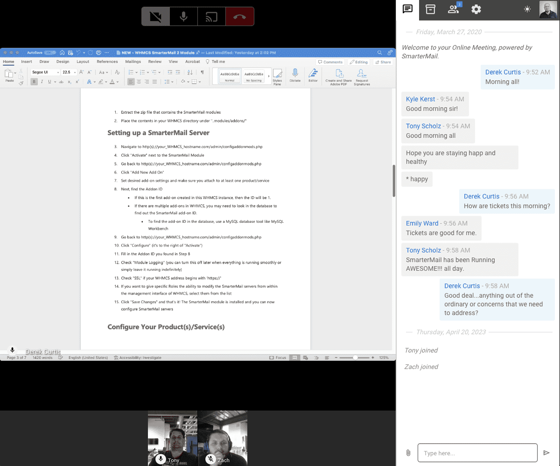Toggle bold formatting
The height and width of the screenshot is (466, 560).
coord(34,81)
